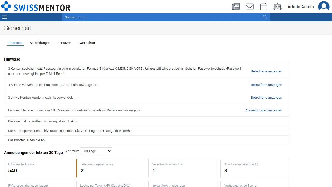
Task: Click the Fehlgeschlagene Logins card
Action: tap(111, 168)
